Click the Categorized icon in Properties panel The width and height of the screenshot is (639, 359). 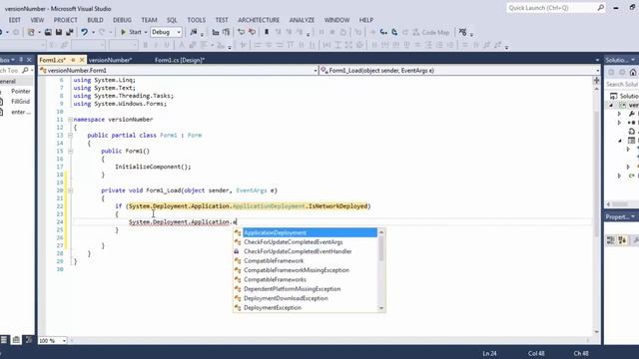[610, 240]
